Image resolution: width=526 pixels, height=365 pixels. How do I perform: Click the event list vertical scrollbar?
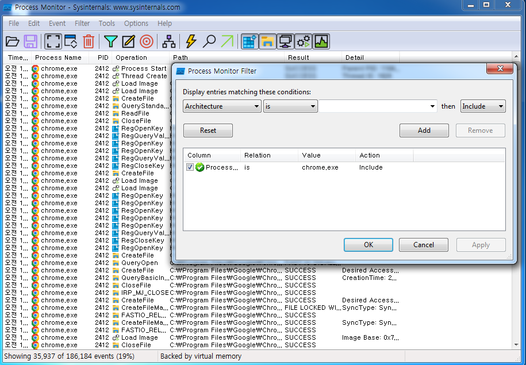click(x=516, y=201)
